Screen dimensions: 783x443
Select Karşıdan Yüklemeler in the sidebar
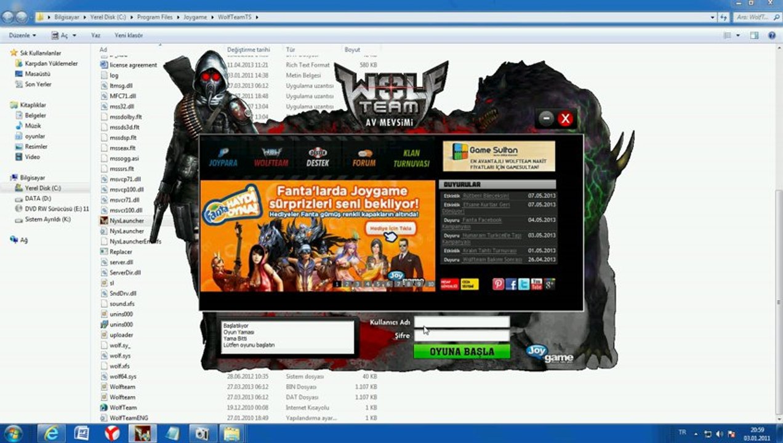(51, 63)
